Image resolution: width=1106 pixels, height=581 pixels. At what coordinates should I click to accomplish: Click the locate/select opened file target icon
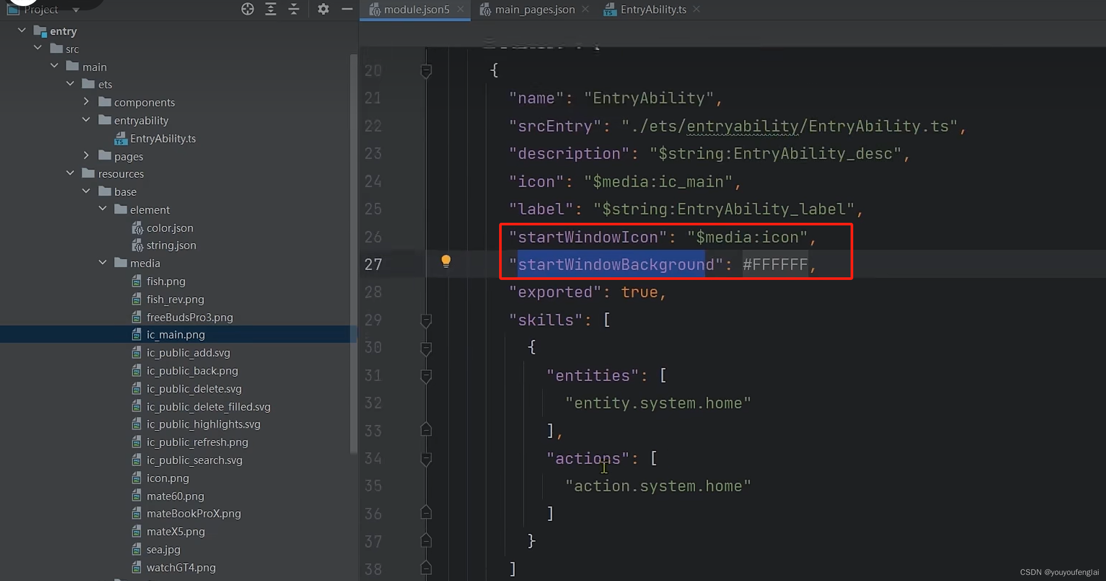tap(247, 9)
